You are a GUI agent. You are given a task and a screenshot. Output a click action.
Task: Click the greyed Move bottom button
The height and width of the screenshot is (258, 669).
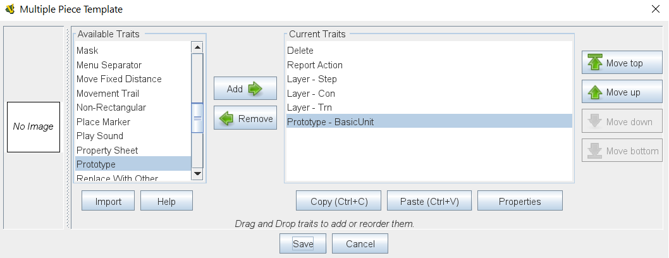[622, 151]
